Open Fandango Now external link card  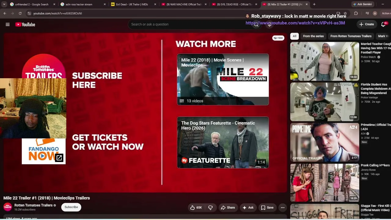(44, 151)
